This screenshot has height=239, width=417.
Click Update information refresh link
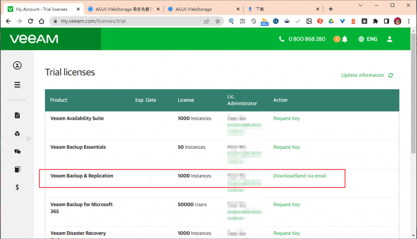click(367, 75)
